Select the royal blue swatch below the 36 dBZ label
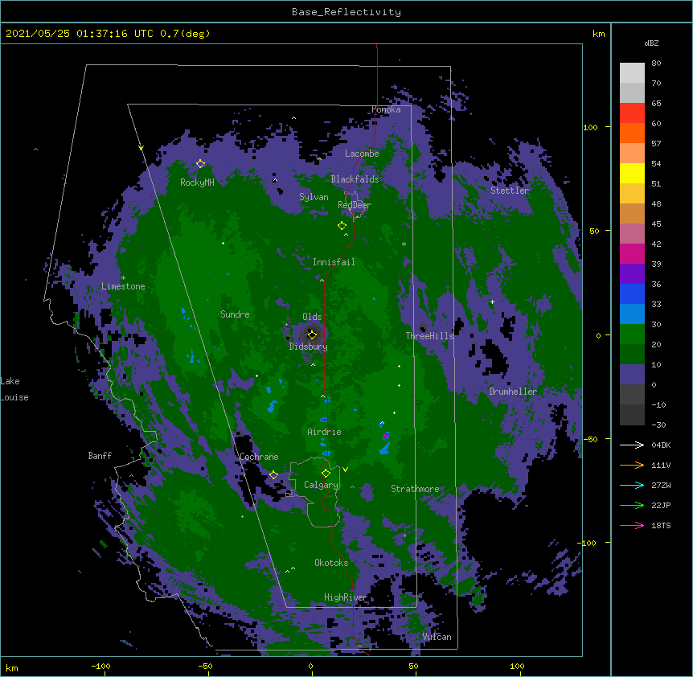Viewport: 693px width, 677px height. [632, 293]
